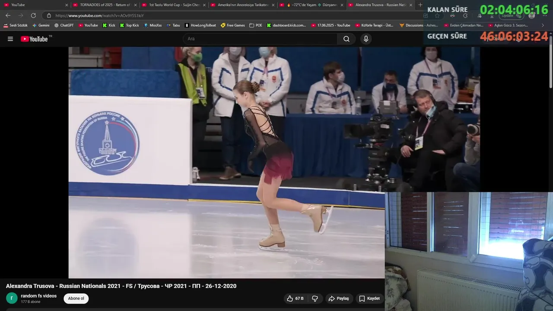
Task: Open the browser profile avatar
Action: pyautogui.click(x=532, y=16)
